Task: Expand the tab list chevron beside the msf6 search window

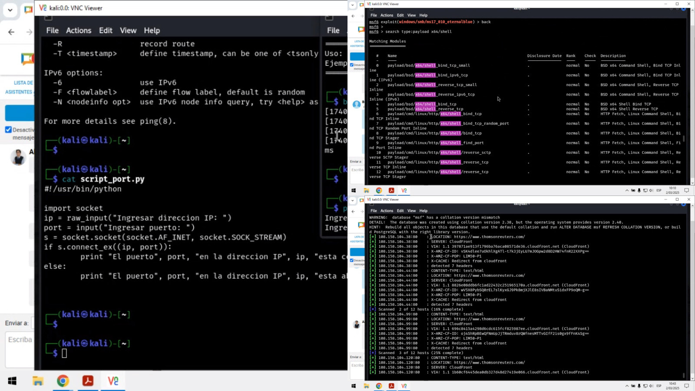Action: pos(353,5)
